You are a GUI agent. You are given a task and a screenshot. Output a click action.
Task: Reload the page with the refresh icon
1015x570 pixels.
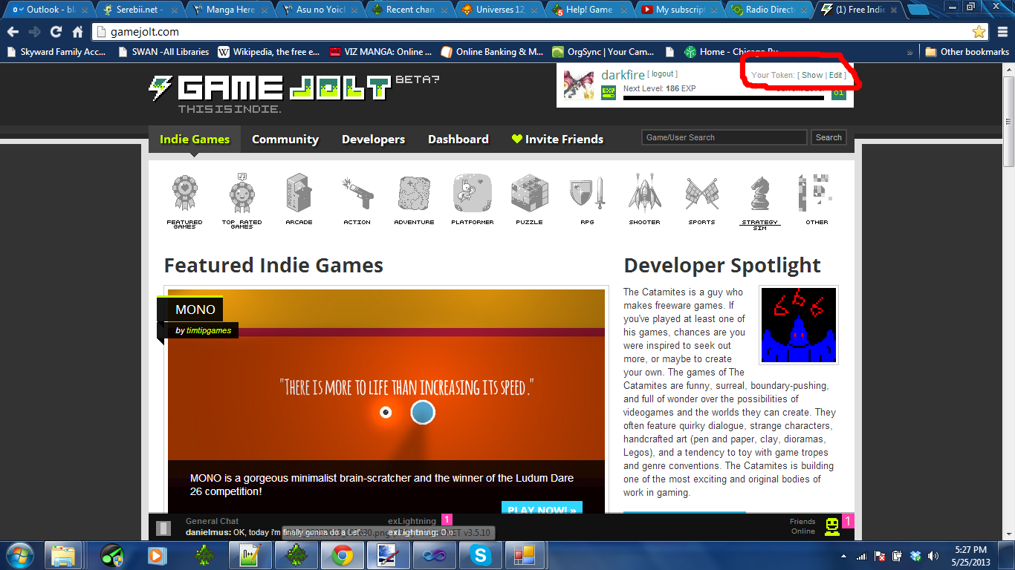[x=56, y=32]
